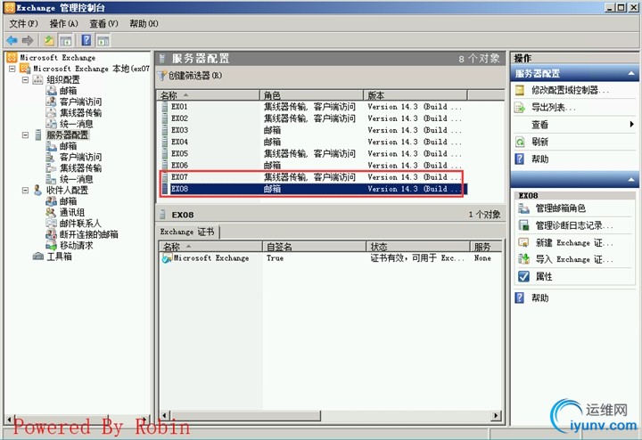642x440 pixels.
Task: Collapse the 收件人配置 tree node
Action: pyautogui.click(x=25, y=190)
